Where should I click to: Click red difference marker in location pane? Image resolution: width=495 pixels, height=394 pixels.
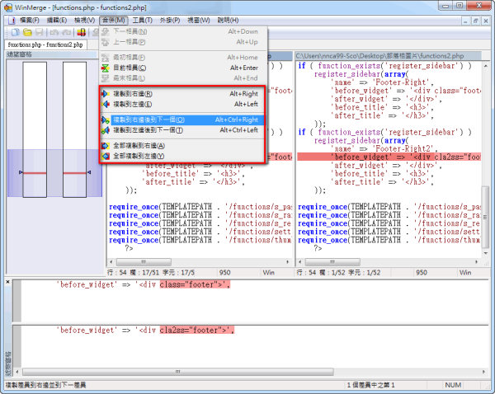coord(34,173)
